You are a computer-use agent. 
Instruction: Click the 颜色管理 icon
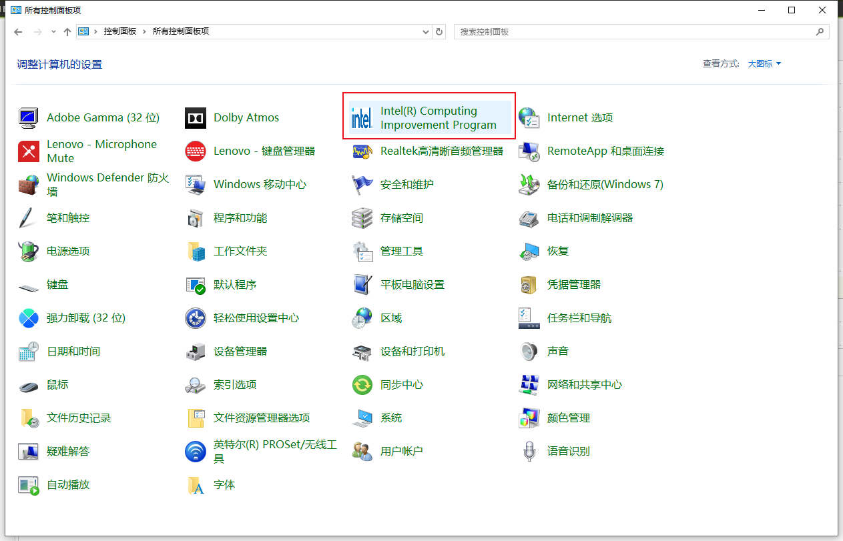click(529, 418)
